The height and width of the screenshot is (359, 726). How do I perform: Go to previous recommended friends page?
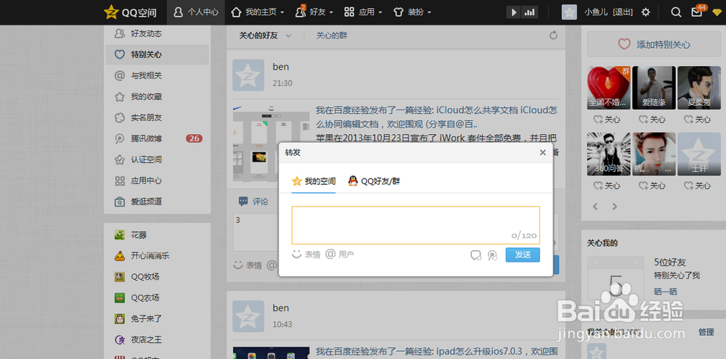pyautogui.click(x=595, y=207)
